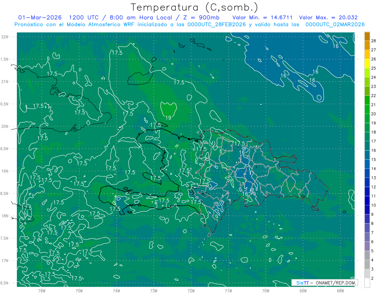
Task: Click the "71W" longitude axis label
Action: [x=228, y=291]
